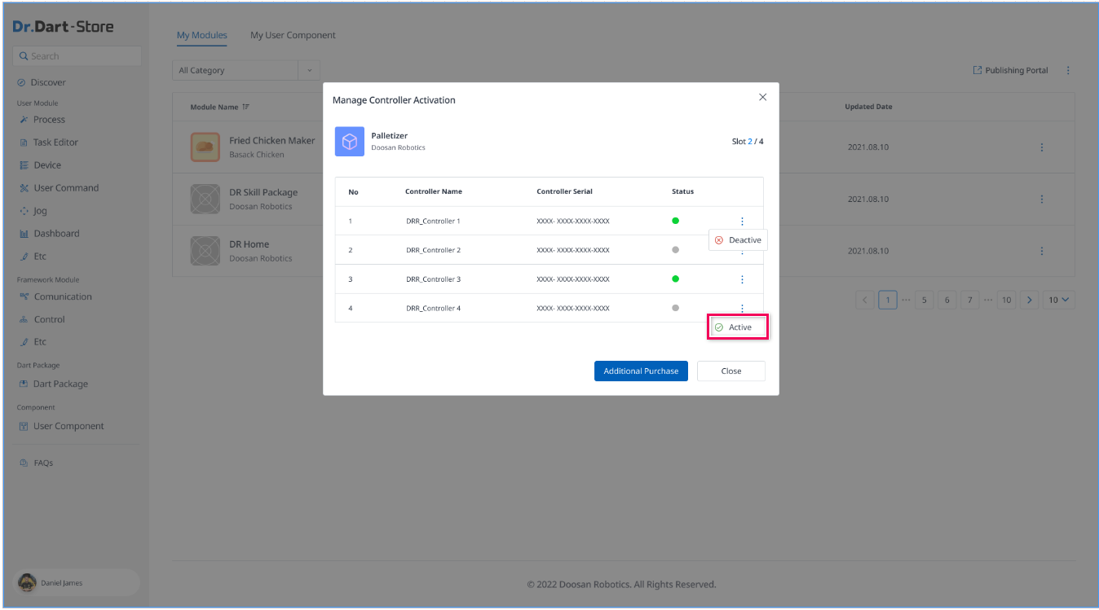
Task: Click the Palletizer module cube icon
Action: 350,142
